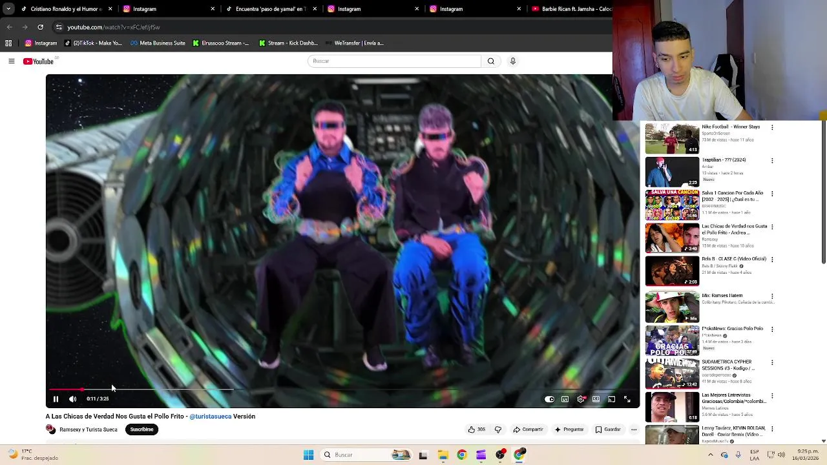
Task: Go to the YouTube home logo
Action: (38, 61)
